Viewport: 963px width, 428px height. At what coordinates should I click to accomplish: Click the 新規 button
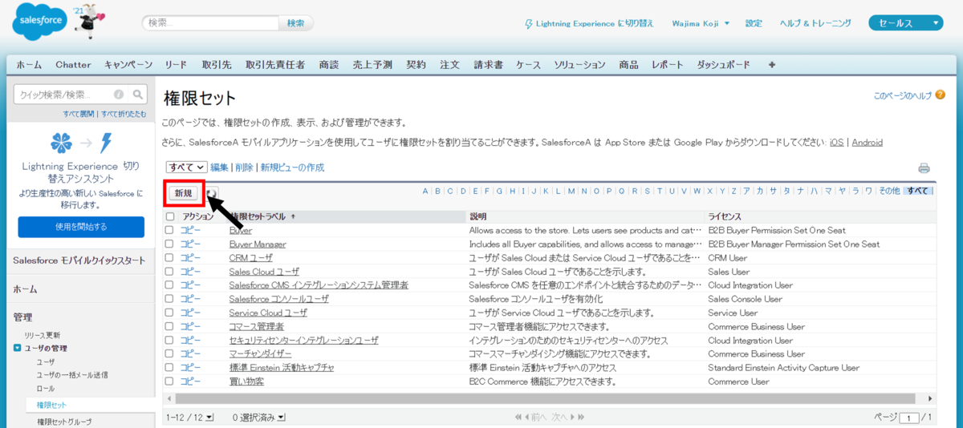185,193
